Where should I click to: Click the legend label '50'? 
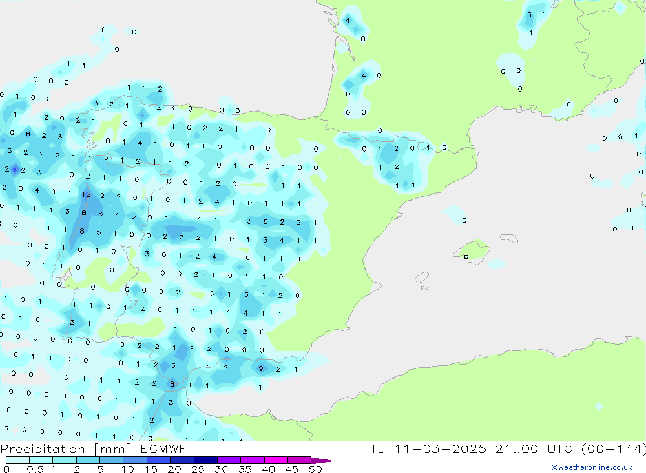(315, 469)
